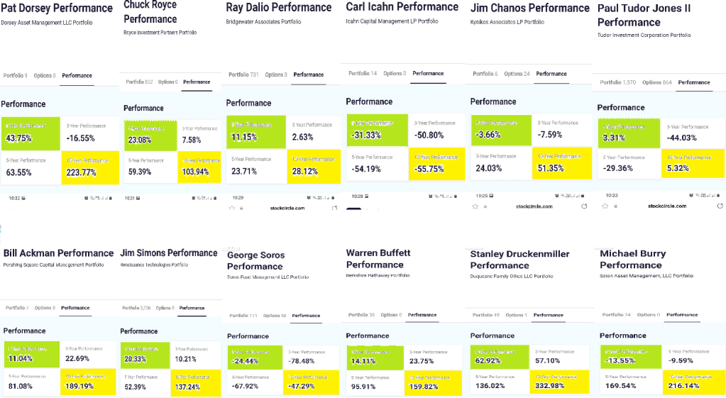Tap the bookmark star above Stanley Druckenmiller heading
The height and width of the screenshot is (398, 726).
pos(475,206)
